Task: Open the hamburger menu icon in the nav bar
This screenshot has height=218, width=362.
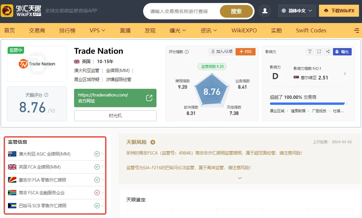Action: click(x=356, y=30)
